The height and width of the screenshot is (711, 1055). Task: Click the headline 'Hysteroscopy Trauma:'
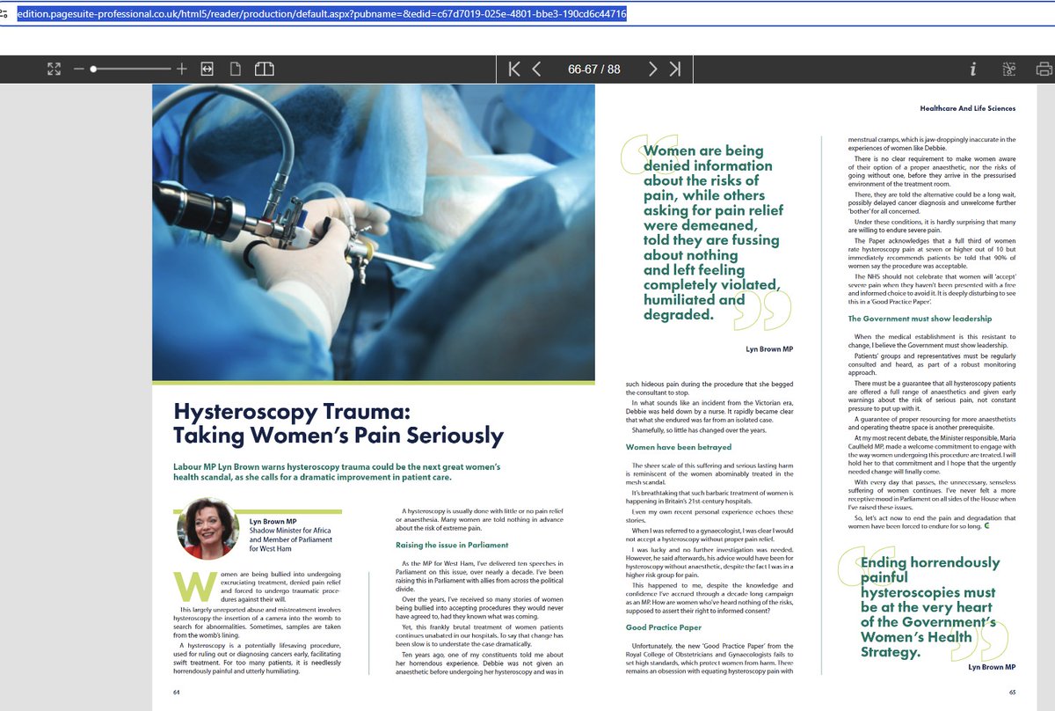point(292,412)
